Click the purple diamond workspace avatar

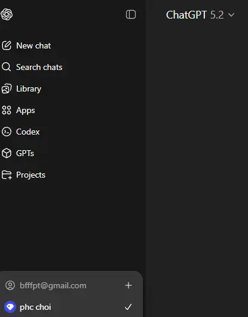pyautogui.click(x=10, y=307)
